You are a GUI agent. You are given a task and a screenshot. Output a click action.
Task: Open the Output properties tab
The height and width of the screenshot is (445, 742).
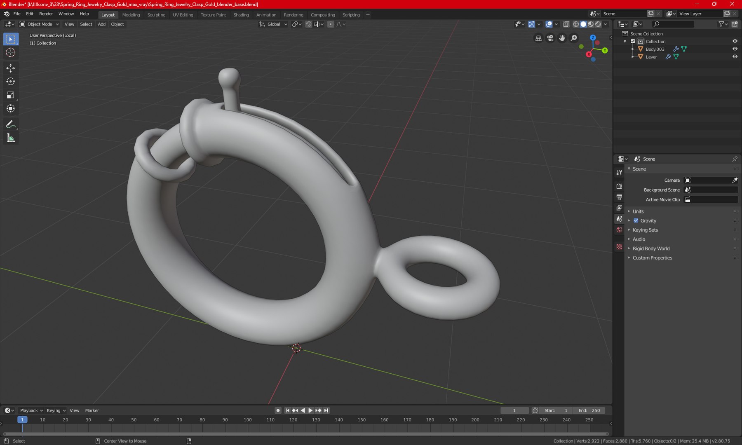[619, 197]
